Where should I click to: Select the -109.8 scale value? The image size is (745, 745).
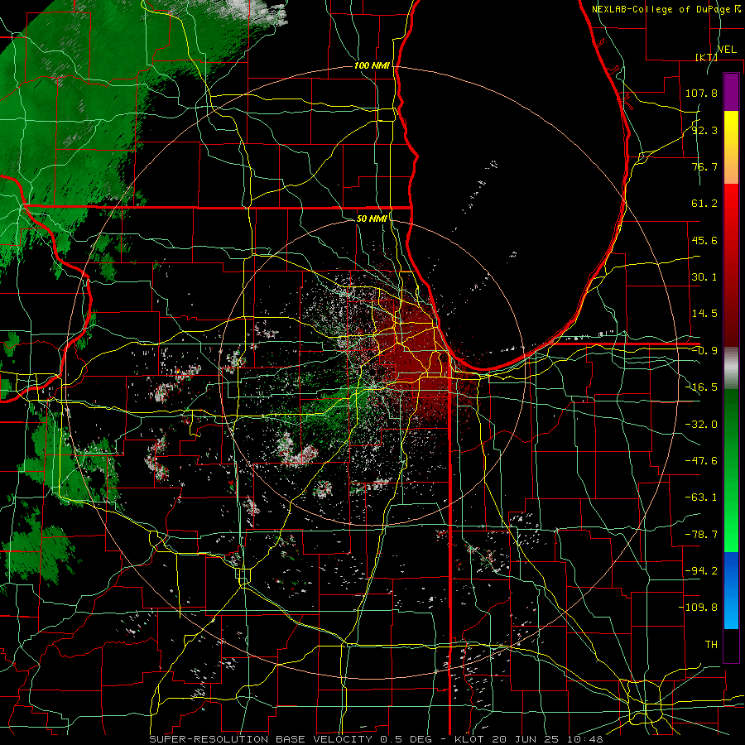[x=698, y=608]
